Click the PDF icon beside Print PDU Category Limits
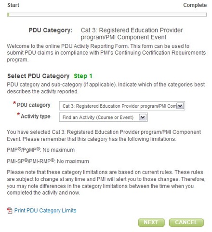This screenshot has height=232, width=212. (10, 211)
